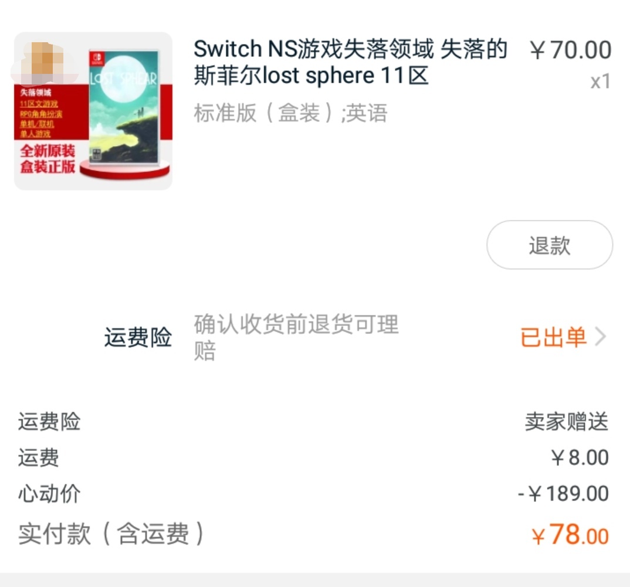Image resolution: width=630 pixels, height=587 pixels.
Task: Tap the ¥70.00 item price
Action: click(571, 50)
